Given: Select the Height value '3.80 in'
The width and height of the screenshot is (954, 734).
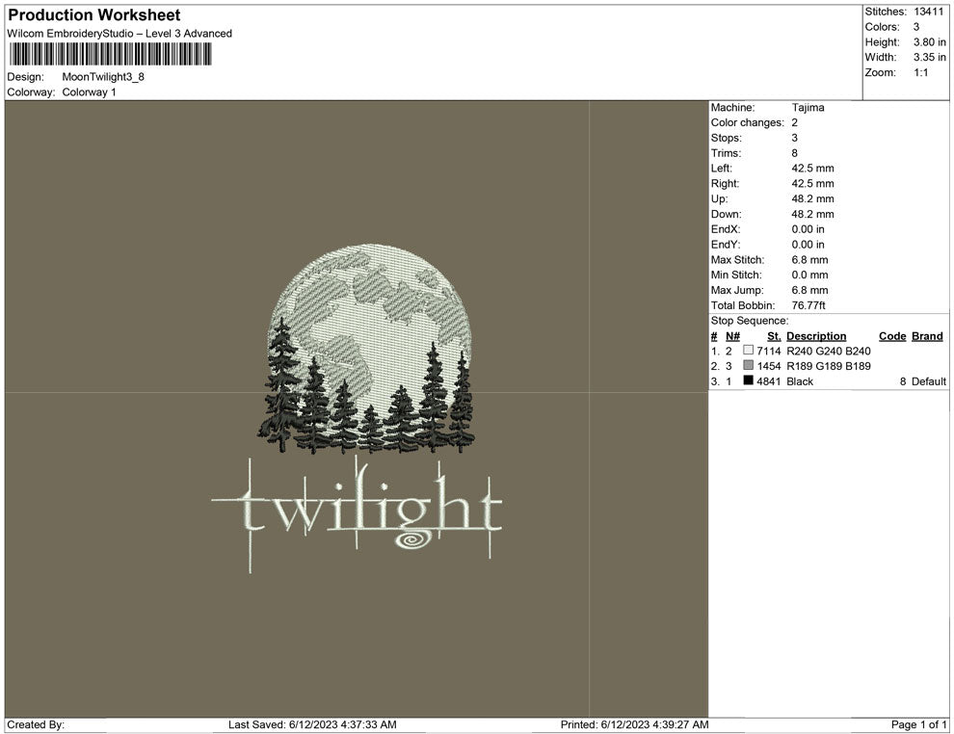Looking at the screenshot, I should click(x=930, y=42).
